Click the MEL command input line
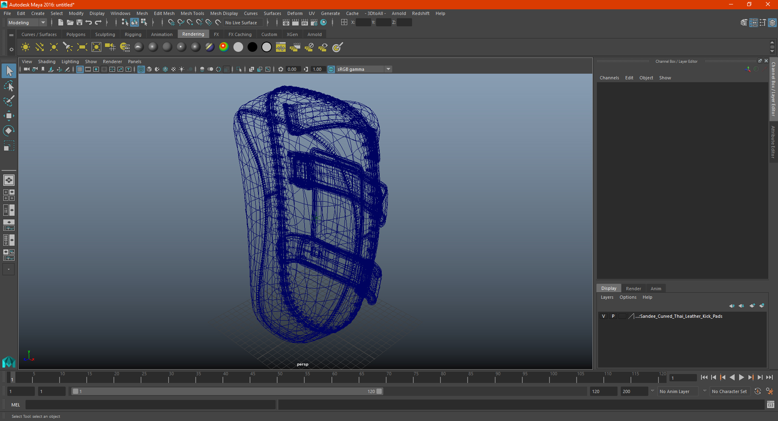 tap(150, 405)
